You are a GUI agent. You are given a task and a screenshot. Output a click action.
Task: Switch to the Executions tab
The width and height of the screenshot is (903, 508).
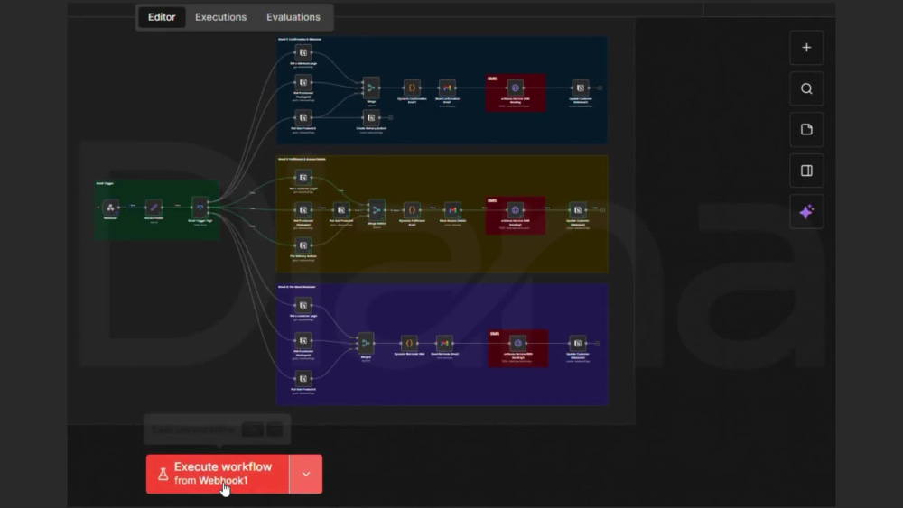(220, 17)
